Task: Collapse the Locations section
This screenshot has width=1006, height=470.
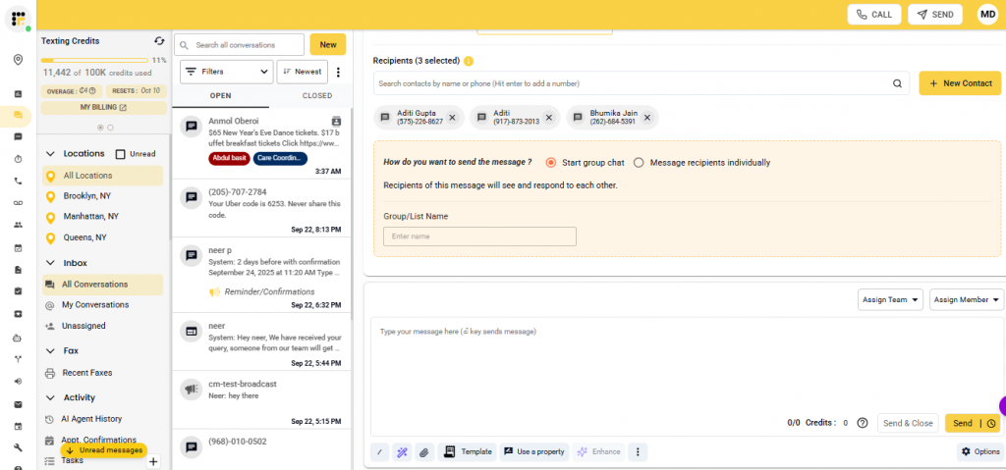Action: pyautogui.click(x=50, y=154)
